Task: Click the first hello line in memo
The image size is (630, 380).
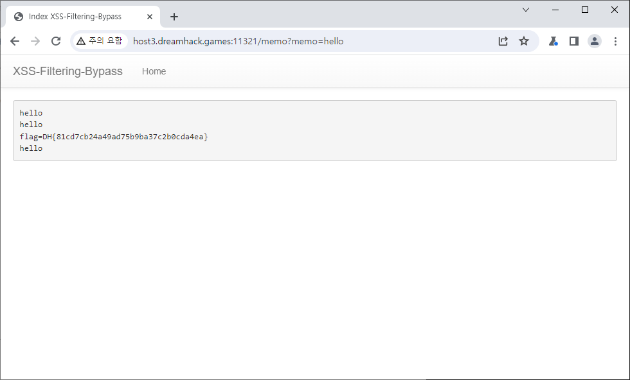Action: click(31, 113)
